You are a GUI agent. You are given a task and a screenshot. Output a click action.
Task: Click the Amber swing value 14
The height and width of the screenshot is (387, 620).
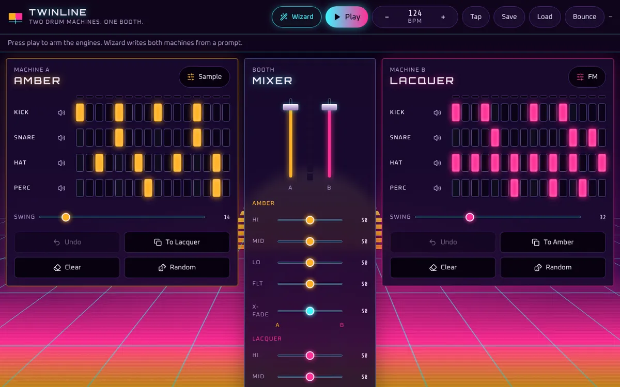[x=227, y=217]
